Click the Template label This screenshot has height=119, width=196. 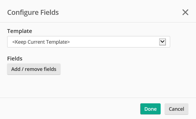(19, 31)
